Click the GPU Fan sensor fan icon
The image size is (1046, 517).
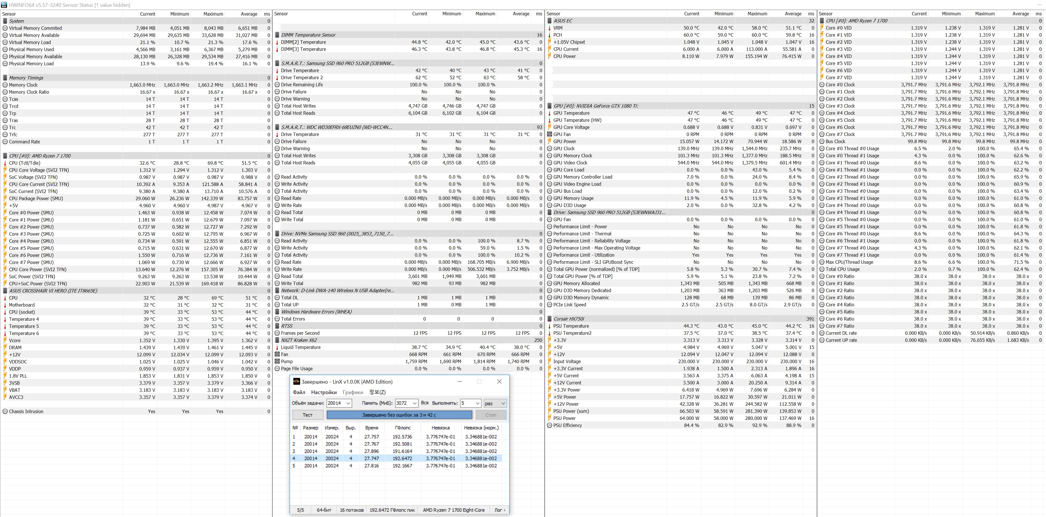[x=550, y=135]
